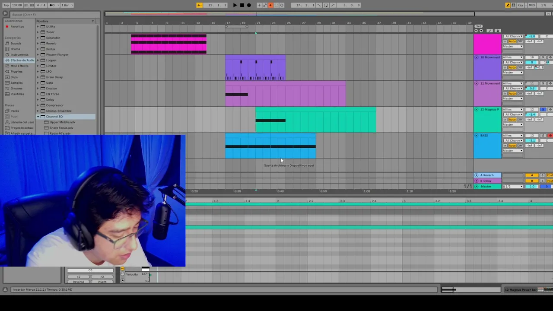Expand the Compressor device folder
This screenshot has height=311, width=553.
38,105
